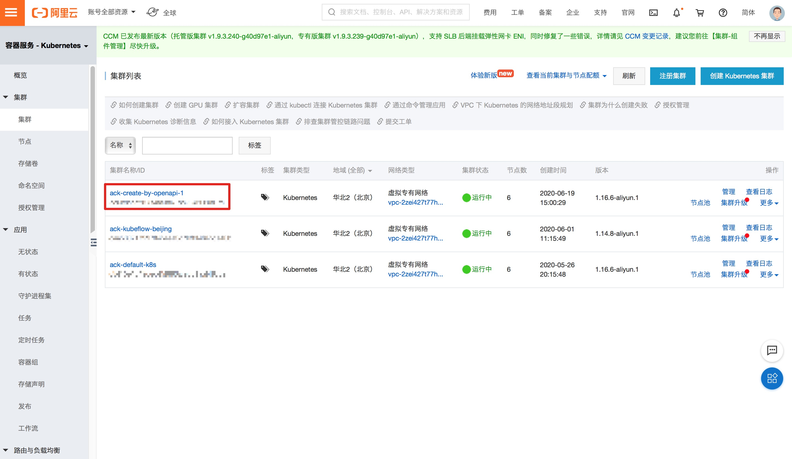Select 节点 in the sidebar
792x459 pixels.
[25, 142]
